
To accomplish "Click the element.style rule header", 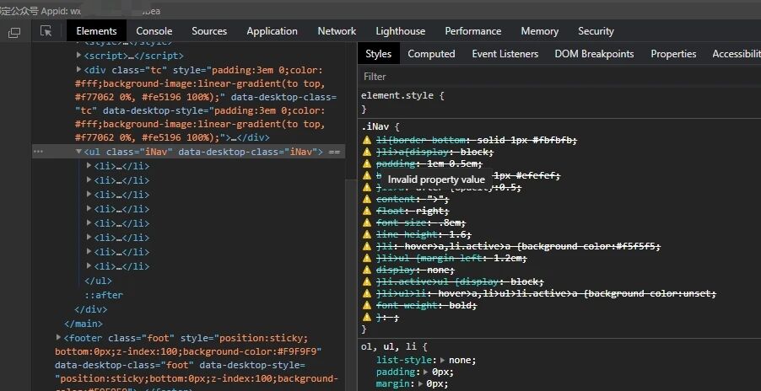I will [402, 95].
